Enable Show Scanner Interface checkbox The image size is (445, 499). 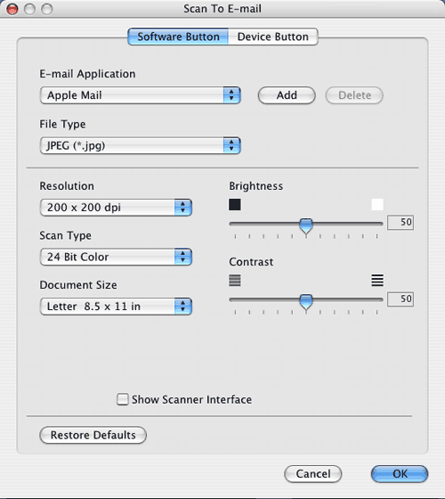(123, 399)
